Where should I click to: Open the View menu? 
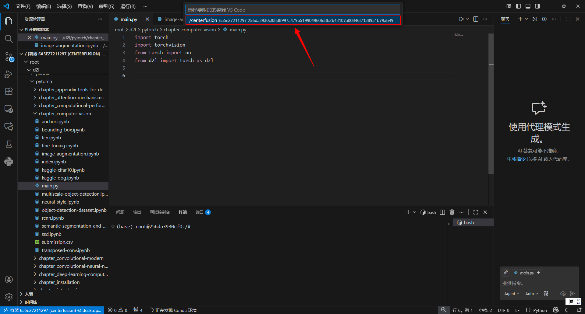pos(85,6)
